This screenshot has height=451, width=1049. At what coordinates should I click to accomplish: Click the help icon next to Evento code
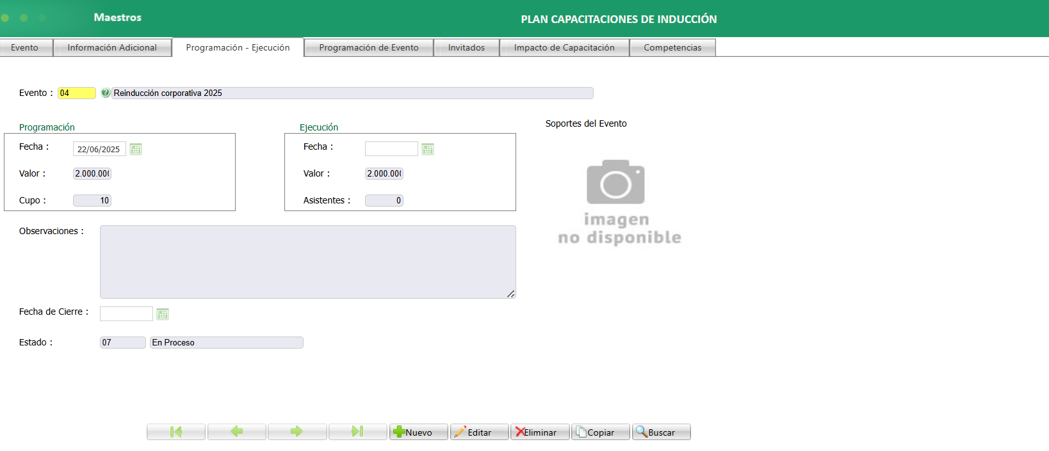tap(106, 93)
